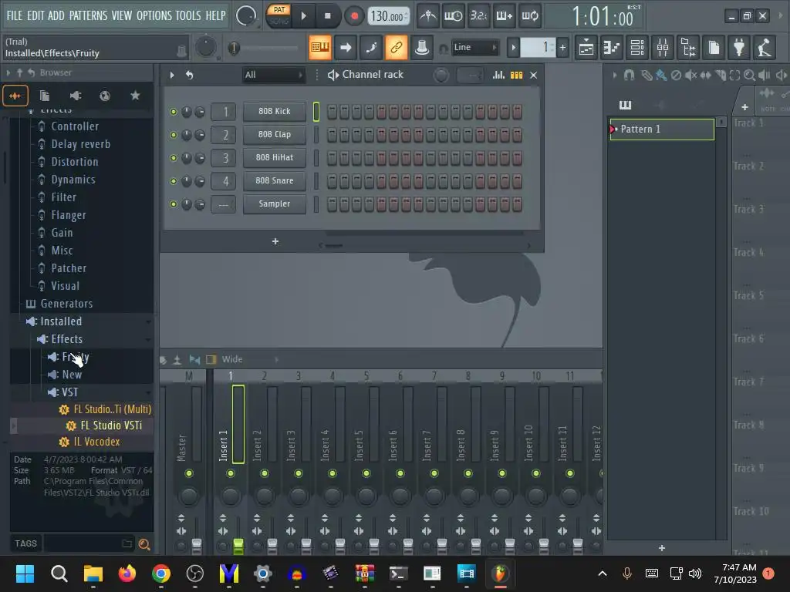Screen dimensions: 790x592
Task: Open the All channel filter dropdown
Action: click(274, 75)
